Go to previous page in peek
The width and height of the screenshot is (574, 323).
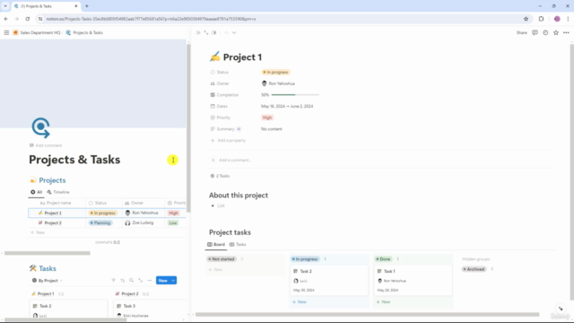coord(226,32)
